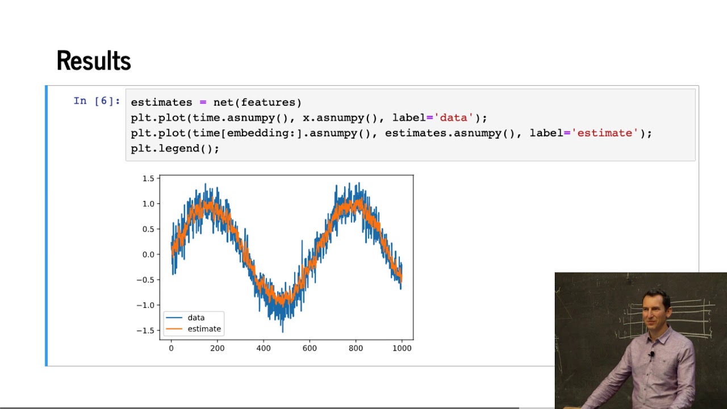Click the 'data' legend entry in plot
Viewport: 727px width, 409px height.
(x=196, y=318)
